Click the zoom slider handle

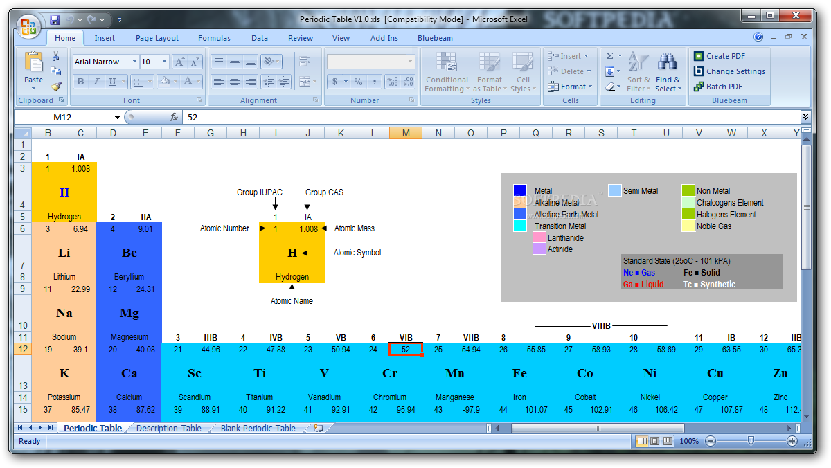pos(751,441)
